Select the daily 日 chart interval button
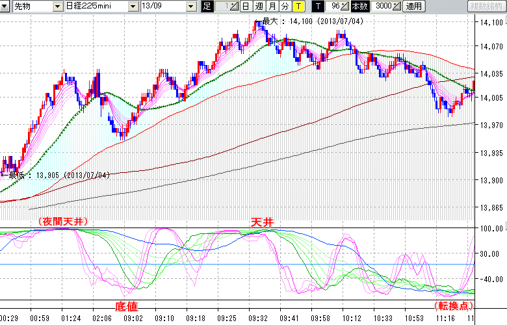 click(245, 6)
